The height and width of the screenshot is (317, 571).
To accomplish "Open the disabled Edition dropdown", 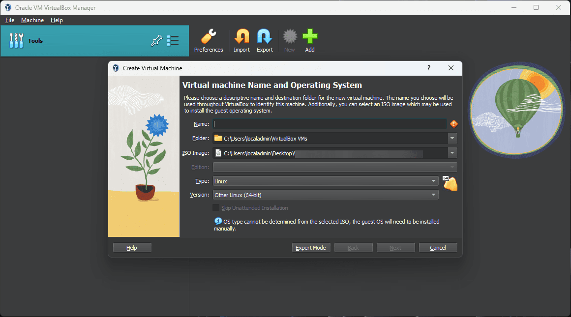I will tap(335, 167).
